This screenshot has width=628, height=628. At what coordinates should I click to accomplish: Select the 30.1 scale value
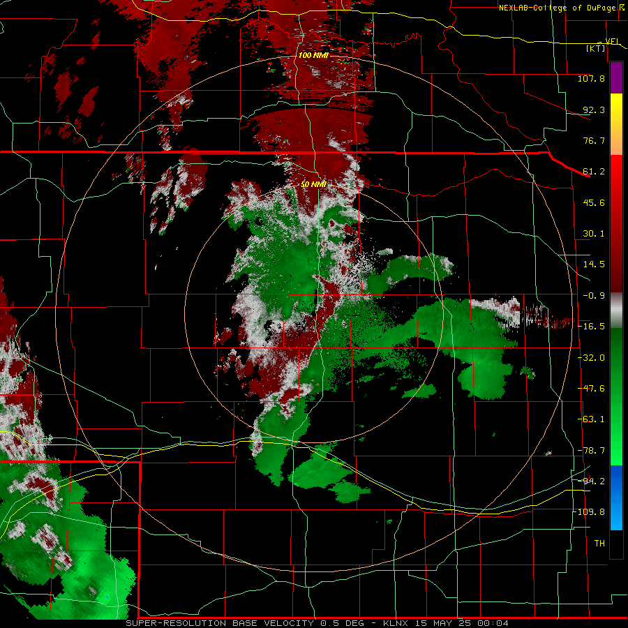[594, 234]
